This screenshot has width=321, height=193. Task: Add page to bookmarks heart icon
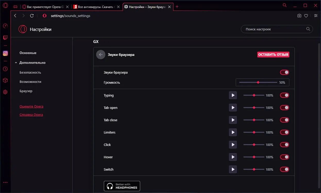(306, 16)
